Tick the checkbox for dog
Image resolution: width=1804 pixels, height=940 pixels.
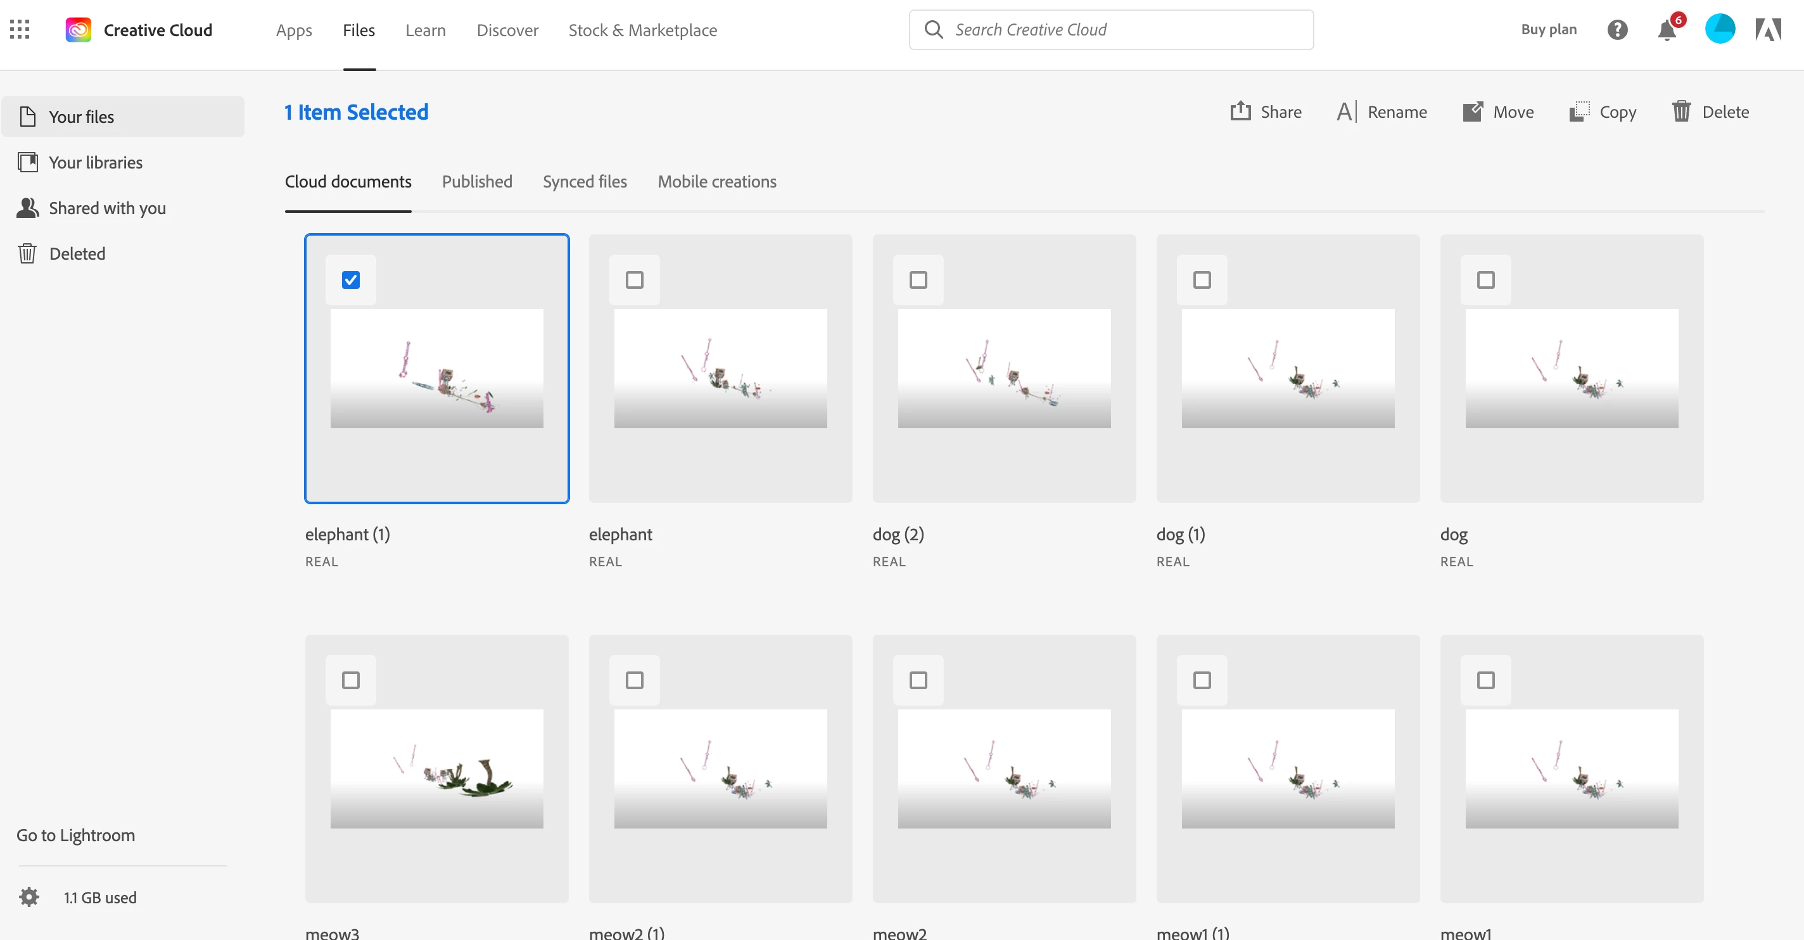(x=1485, y=280)
